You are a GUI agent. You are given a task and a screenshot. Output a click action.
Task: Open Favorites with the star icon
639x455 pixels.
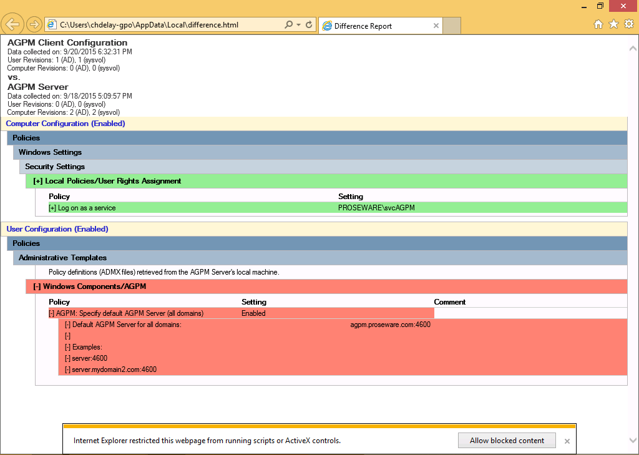click(613, 24)
